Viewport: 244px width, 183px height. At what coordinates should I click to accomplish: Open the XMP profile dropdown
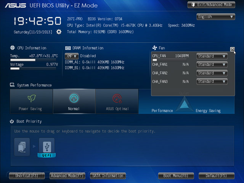[x=72, y=56]
